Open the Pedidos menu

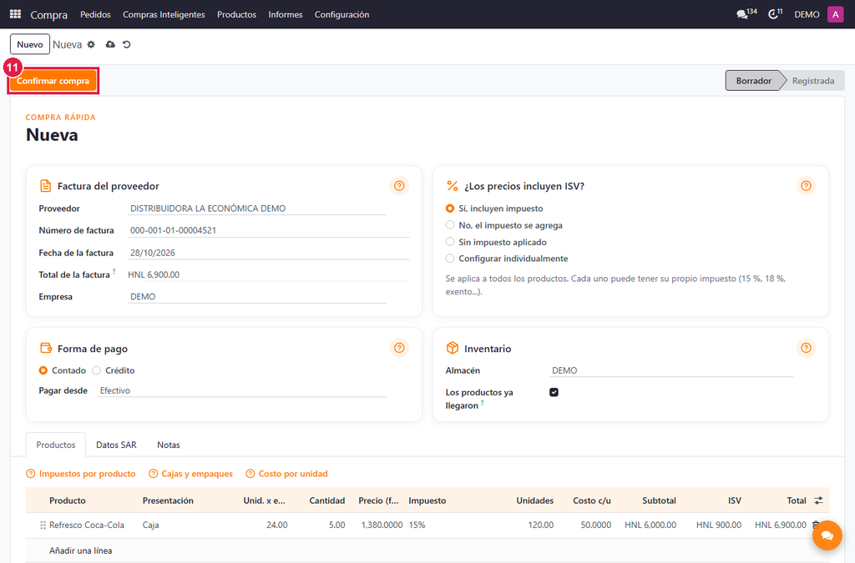tap(95, 14)
